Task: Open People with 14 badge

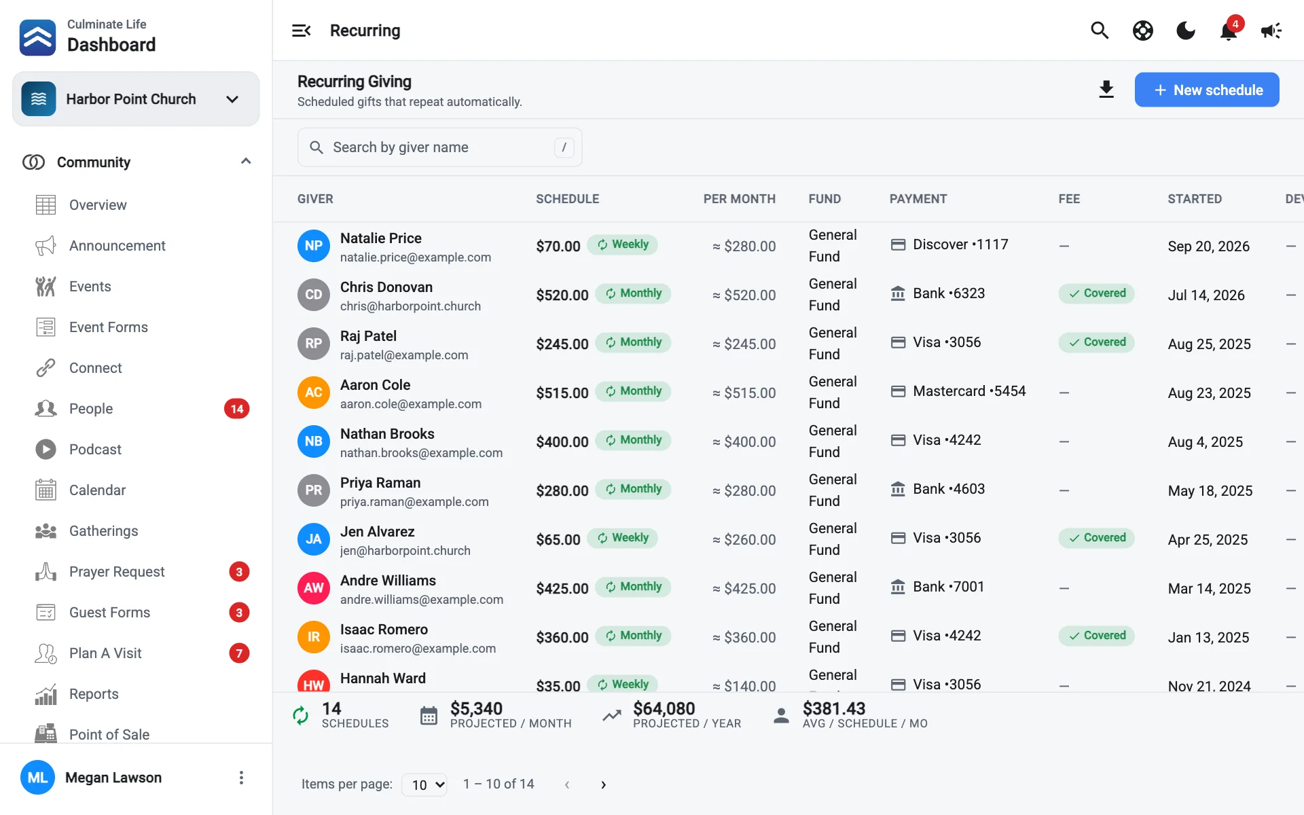Action: [x=136, y=409]
